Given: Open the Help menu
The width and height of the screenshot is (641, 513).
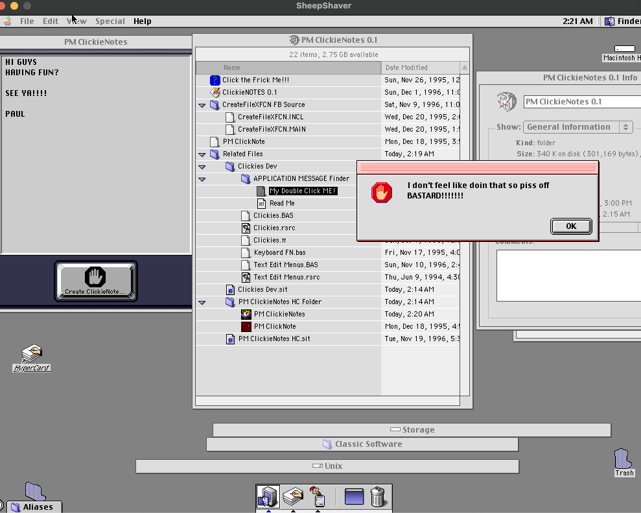Looking at the screenshot, I should pyautogui.click(x=142, y=21).
